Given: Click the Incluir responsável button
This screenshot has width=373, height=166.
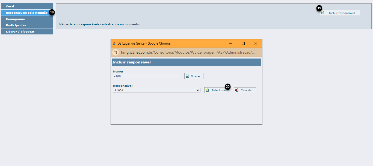Looking at the screenshot, I should click(340, 13).
